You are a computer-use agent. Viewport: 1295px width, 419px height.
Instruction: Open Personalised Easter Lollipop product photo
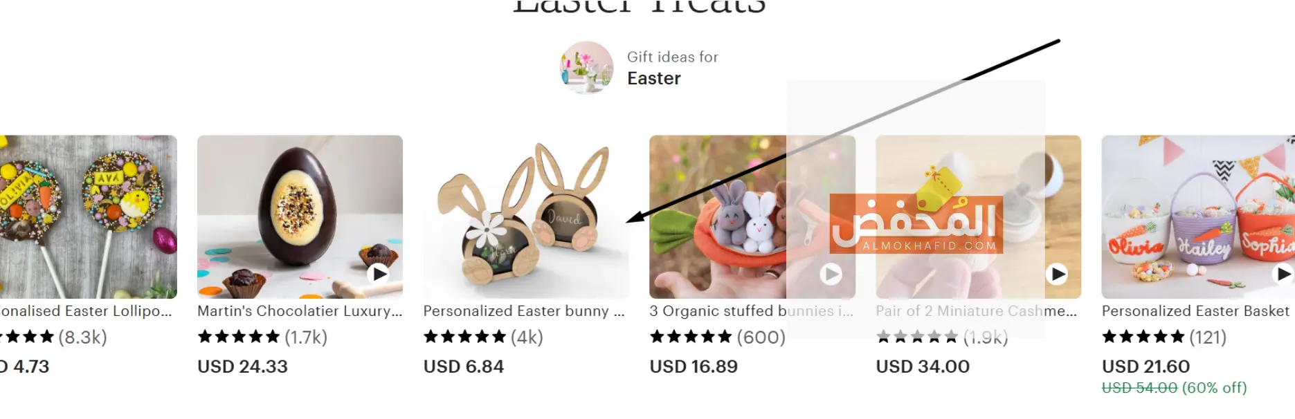88,216
